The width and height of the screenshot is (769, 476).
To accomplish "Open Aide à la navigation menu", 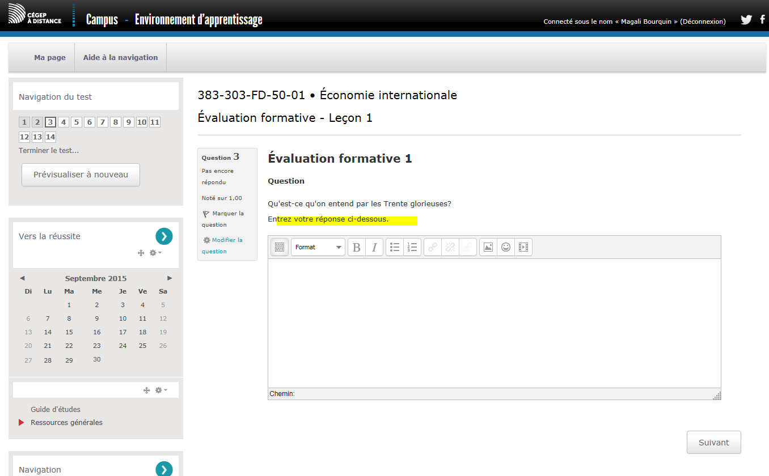I will point(120,57).
